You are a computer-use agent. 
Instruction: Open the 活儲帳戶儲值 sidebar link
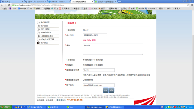pyautogui.click(x=46, y=33)
